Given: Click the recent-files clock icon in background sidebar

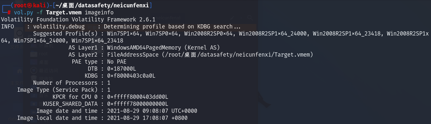Looking at the screenshot, I should pos(34,71).
